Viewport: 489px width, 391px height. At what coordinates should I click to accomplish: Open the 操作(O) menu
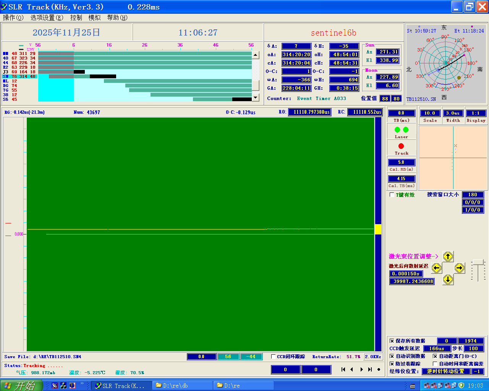[13, 18]
